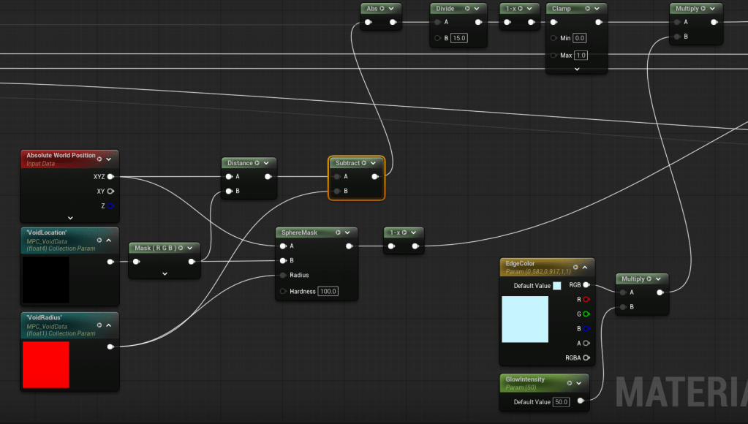Click the red R output pin on EdgeColor
The width and height of the screenshot is (748, 424).
586,299
